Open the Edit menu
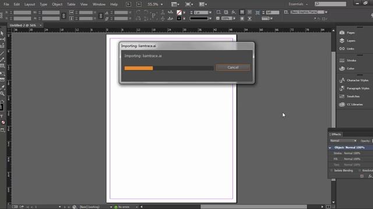 click(x=17, y=4)
